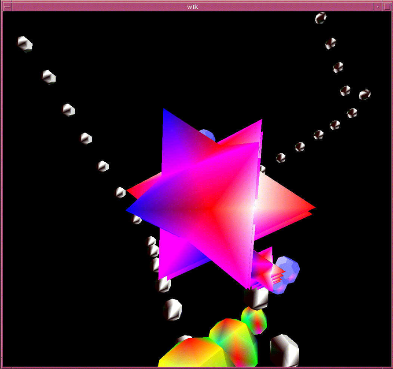This screenshot has width=393, height=369.
Task: Open the window menu button in title bar
Action: click(7, 7)
